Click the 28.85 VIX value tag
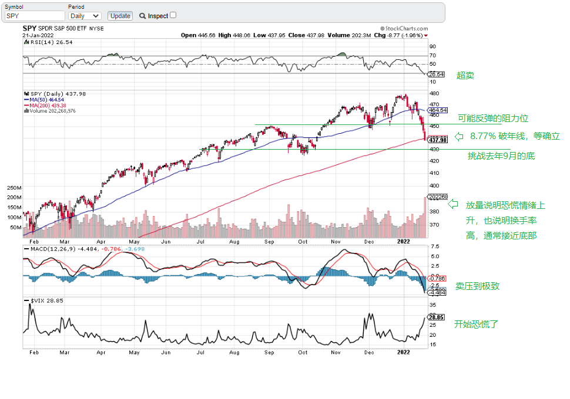This screenshot has height=399, width=570. click(436, 317)
